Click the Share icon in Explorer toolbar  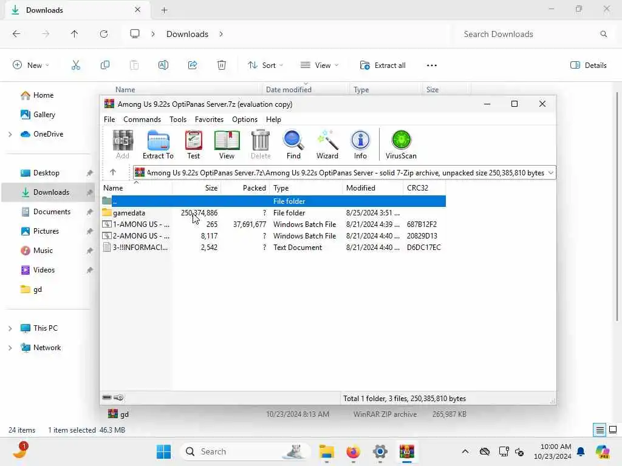[x=193, y=66]
